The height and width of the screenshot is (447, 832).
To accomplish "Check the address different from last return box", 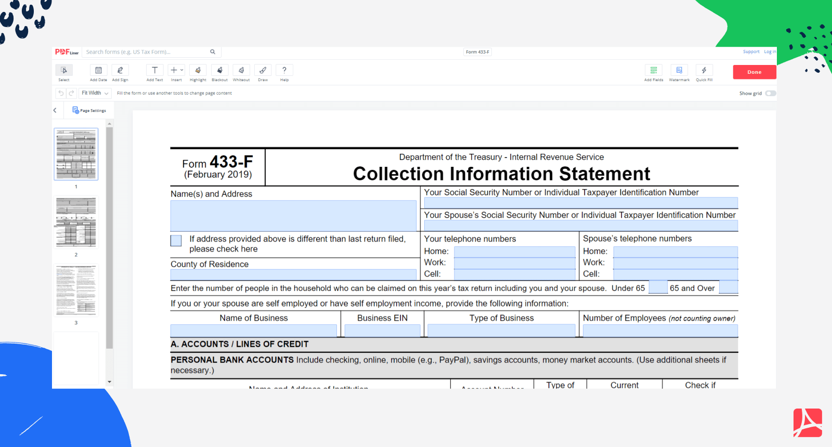I will pos(176,241).
